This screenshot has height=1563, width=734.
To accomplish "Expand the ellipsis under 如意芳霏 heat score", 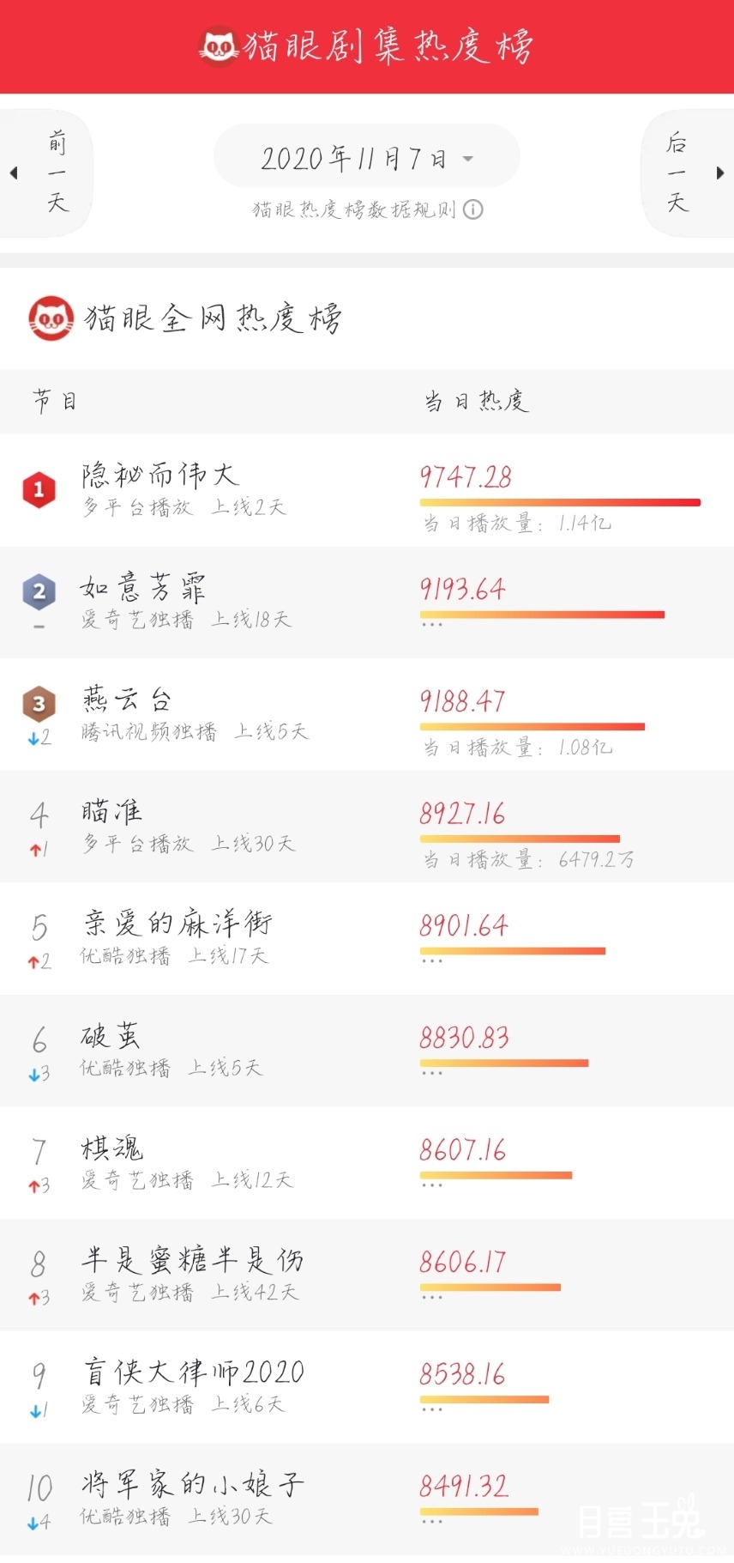I will tap(432, 625).
